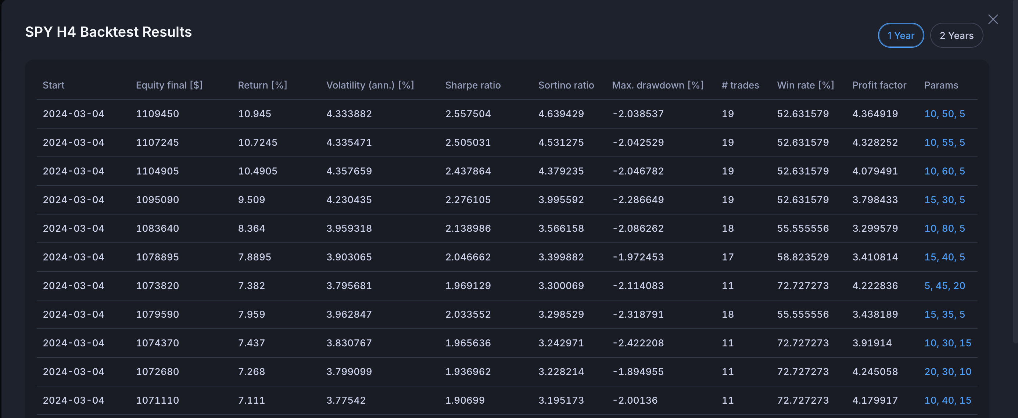
Task: Select return value 10.7245
Action: (258, 143)
